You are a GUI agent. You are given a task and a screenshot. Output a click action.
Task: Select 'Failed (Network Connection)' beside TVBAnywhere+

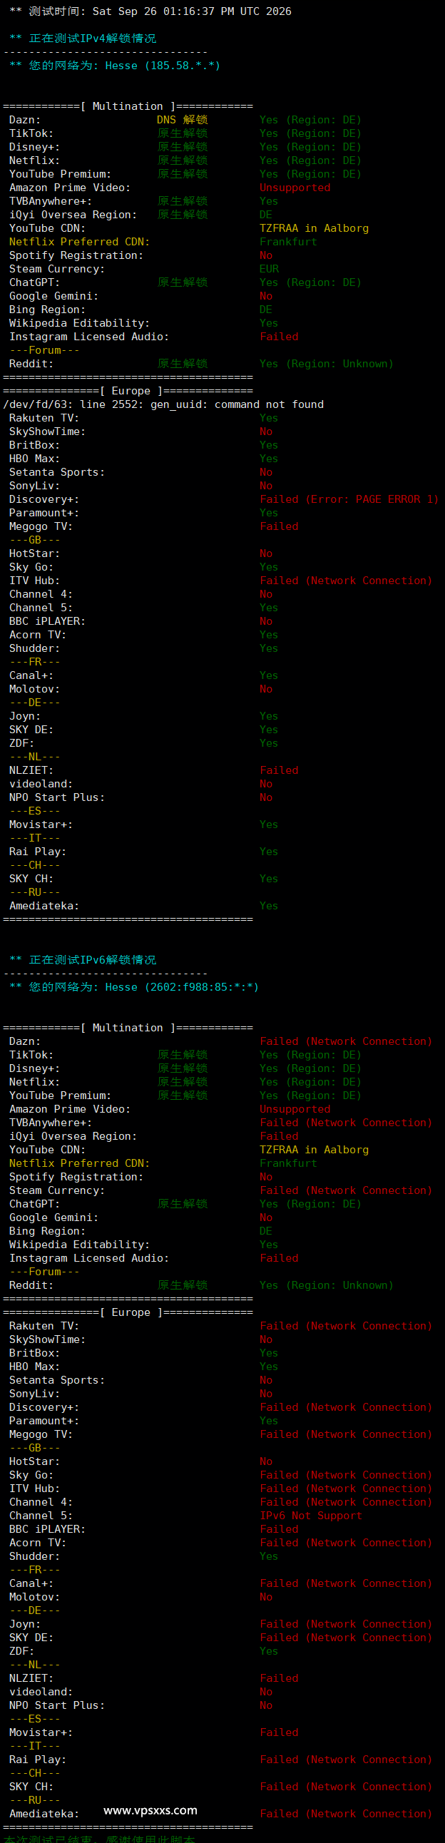tap(347, 1123)
